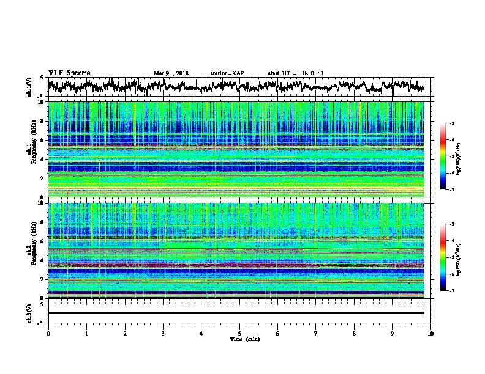Image resolution: width=485 pixels, height=374 pixels.
Task: Click the 'ch.3(V)' axis label
Action: (x=29, y=313)
